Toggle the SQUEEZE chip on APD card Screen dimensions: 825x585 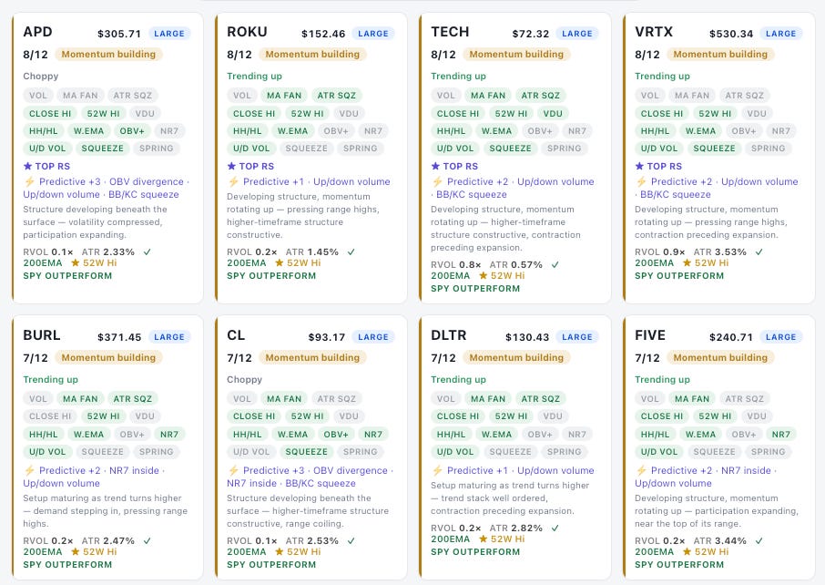[102, 149]
